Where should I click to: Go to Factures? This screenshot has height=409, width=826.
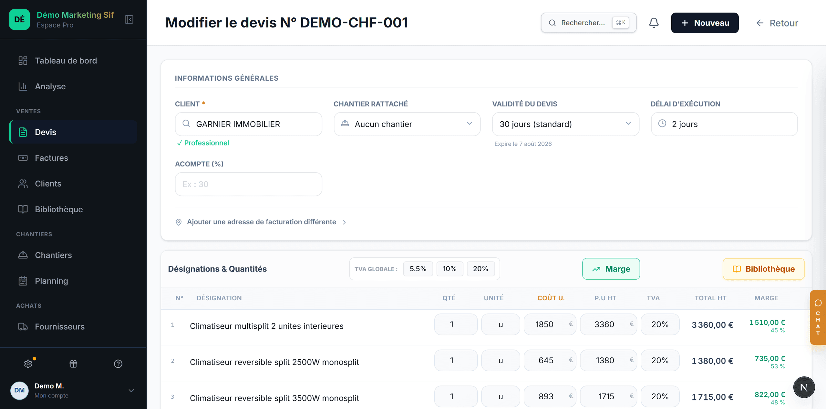pos(73,158)
